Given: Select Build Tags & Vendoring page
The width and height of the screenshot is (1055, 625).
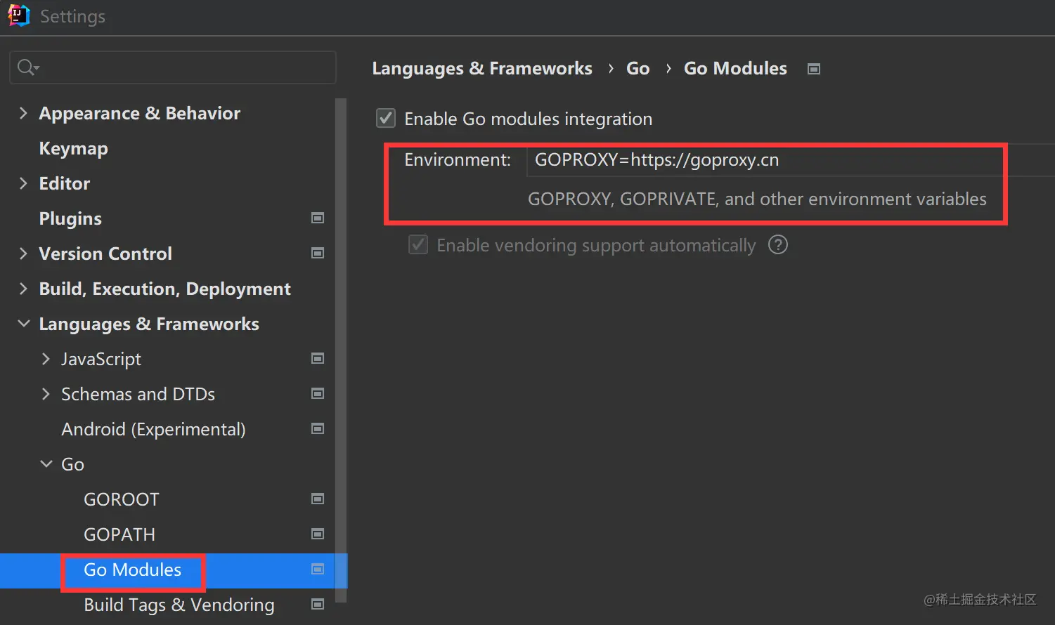Looking at the screenshot, I should coord(179,605).
